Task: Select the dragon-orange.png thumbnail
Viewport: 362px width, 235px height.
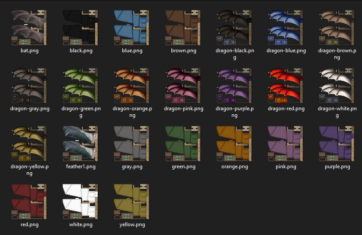Action: coord(131,86)
